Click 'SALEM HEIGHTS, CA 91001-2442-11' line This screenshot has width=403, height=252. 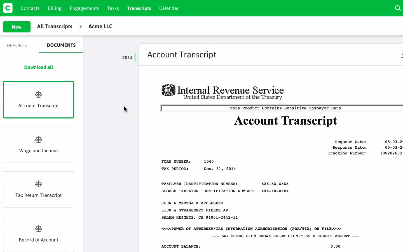(200, 218)
